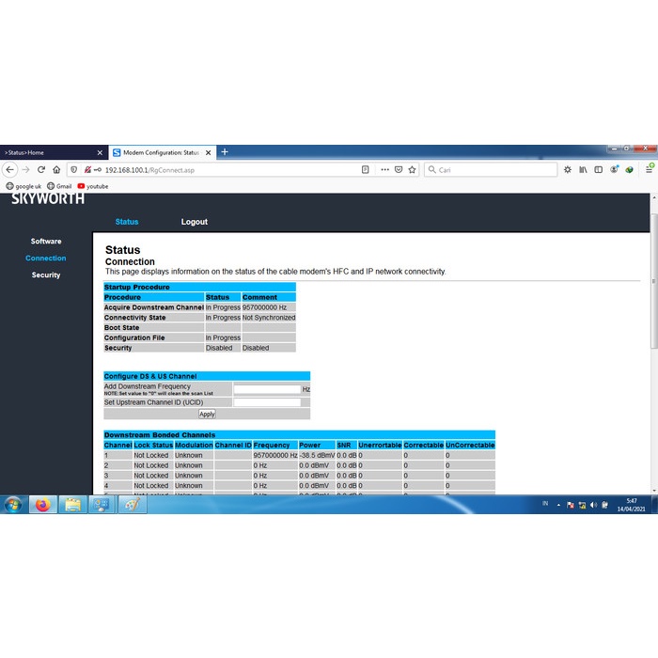658x658 pixels.
Task: Click the gear extension icon in toolbar
Action: coord(568,169)
